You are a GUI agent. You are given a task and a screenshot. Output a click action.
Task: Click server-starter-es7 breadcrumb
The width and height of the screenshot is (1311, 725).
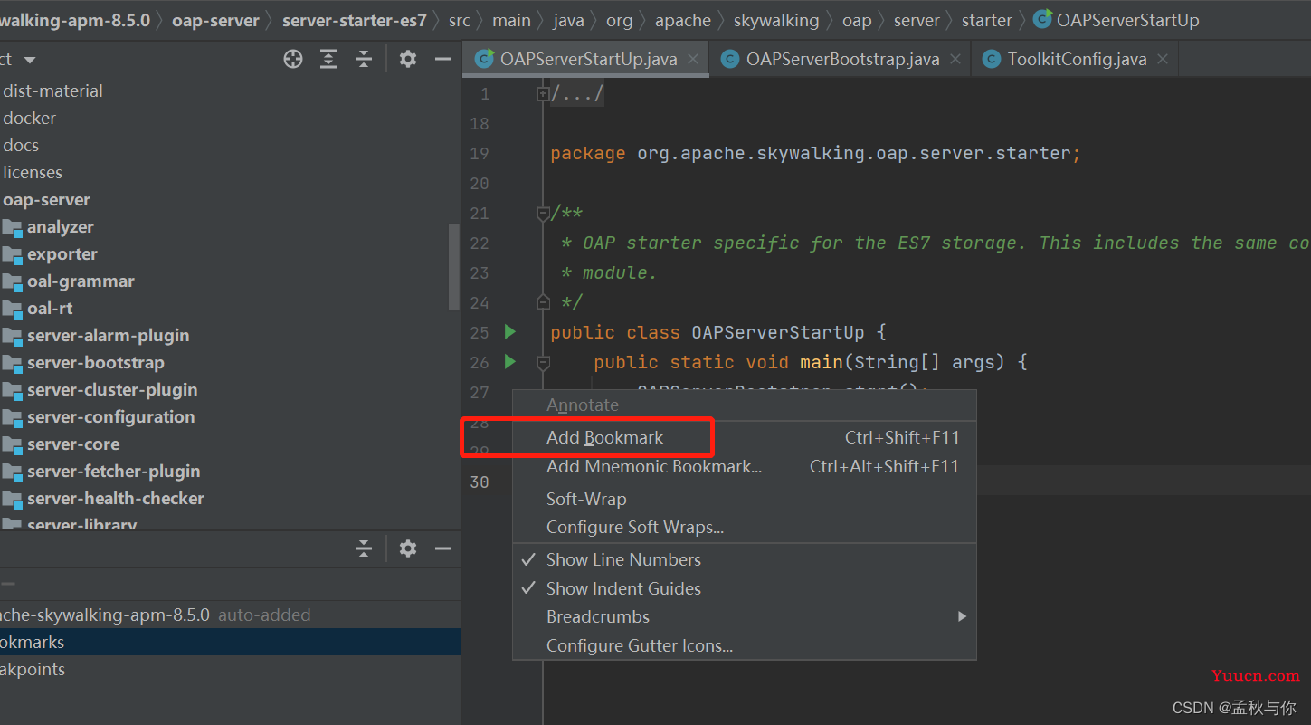point(354,20)
